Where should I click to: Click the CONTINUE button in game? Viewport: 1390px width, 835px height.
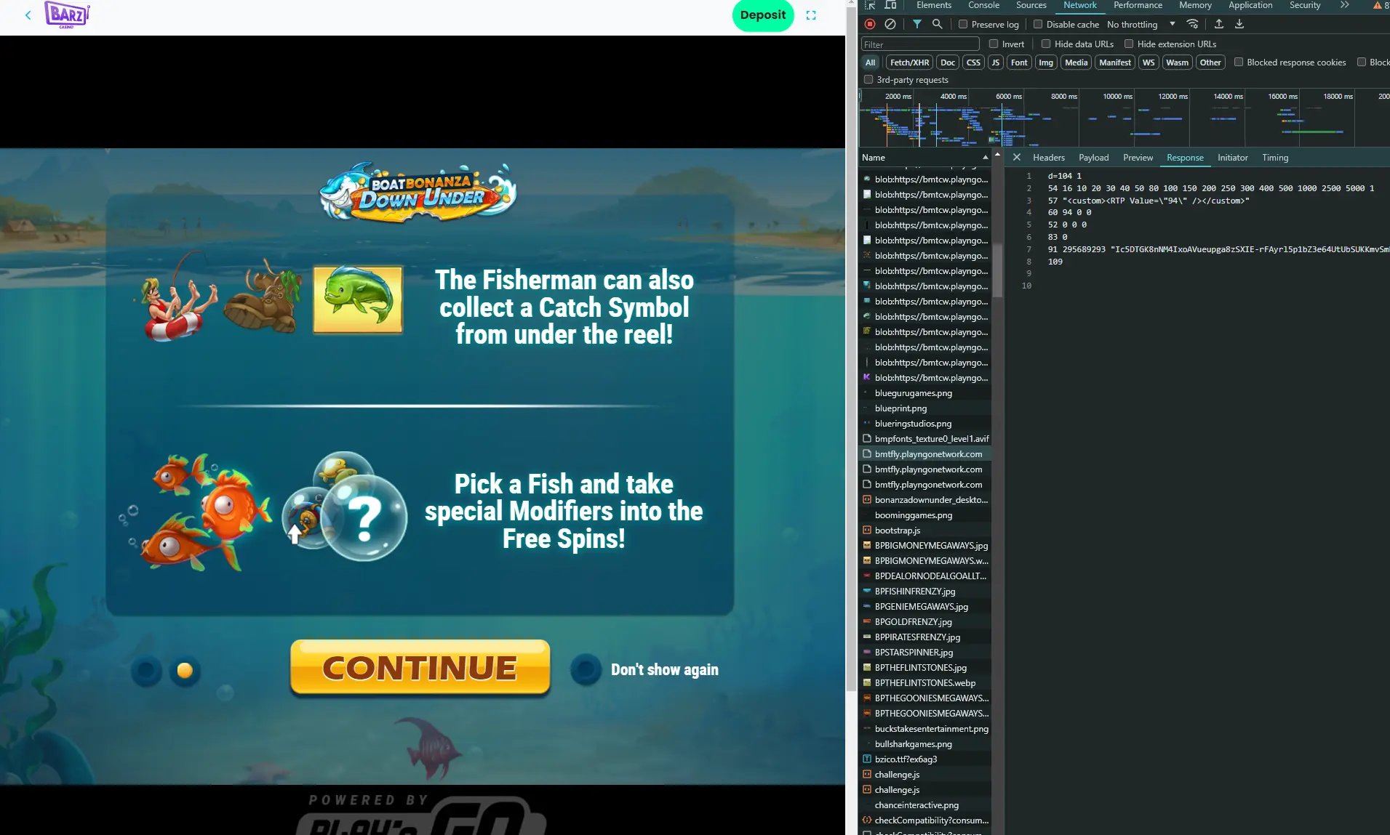tap(420, 668)
